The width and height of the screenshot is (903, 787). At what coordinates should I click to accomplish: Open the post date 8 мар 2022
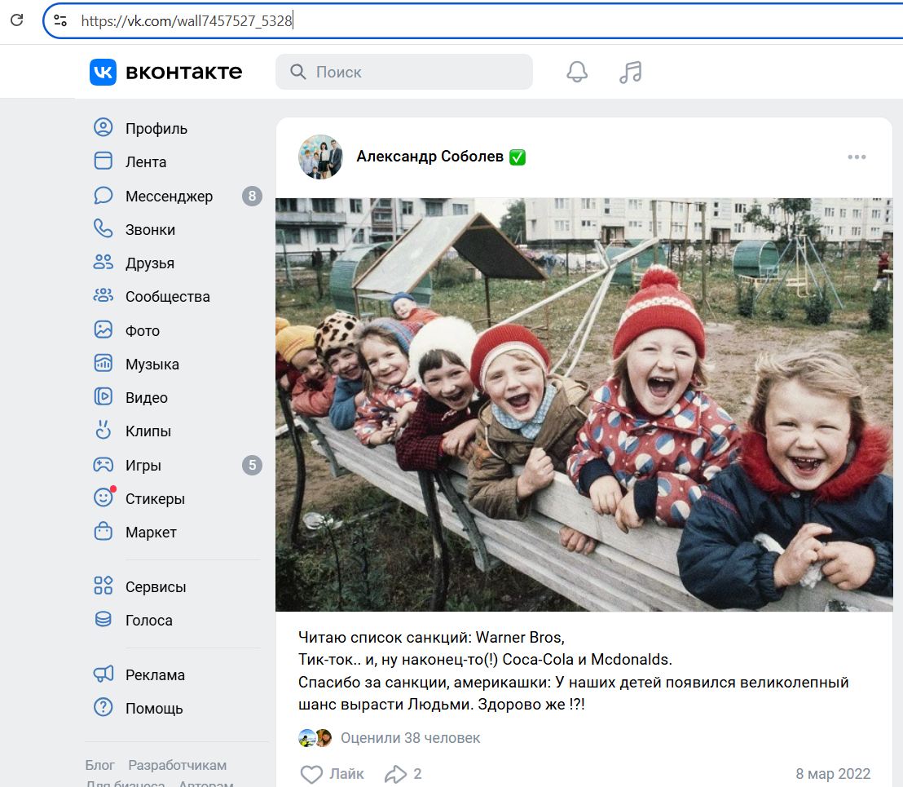click(833, 773)
